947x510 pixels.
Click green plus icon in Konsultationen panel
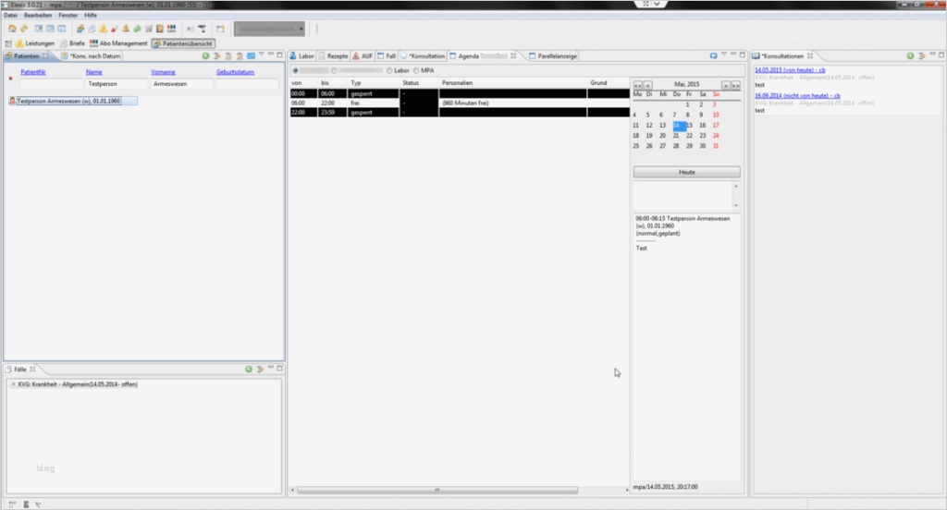pyautogui.click(x=910, y=55)
